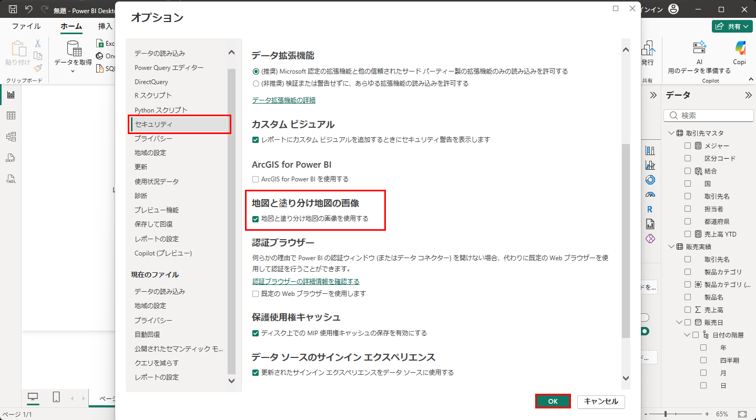Open Table view from left rail
This screenshot has width=756, height=420.
pyautogui.click(x=11, y=116)
